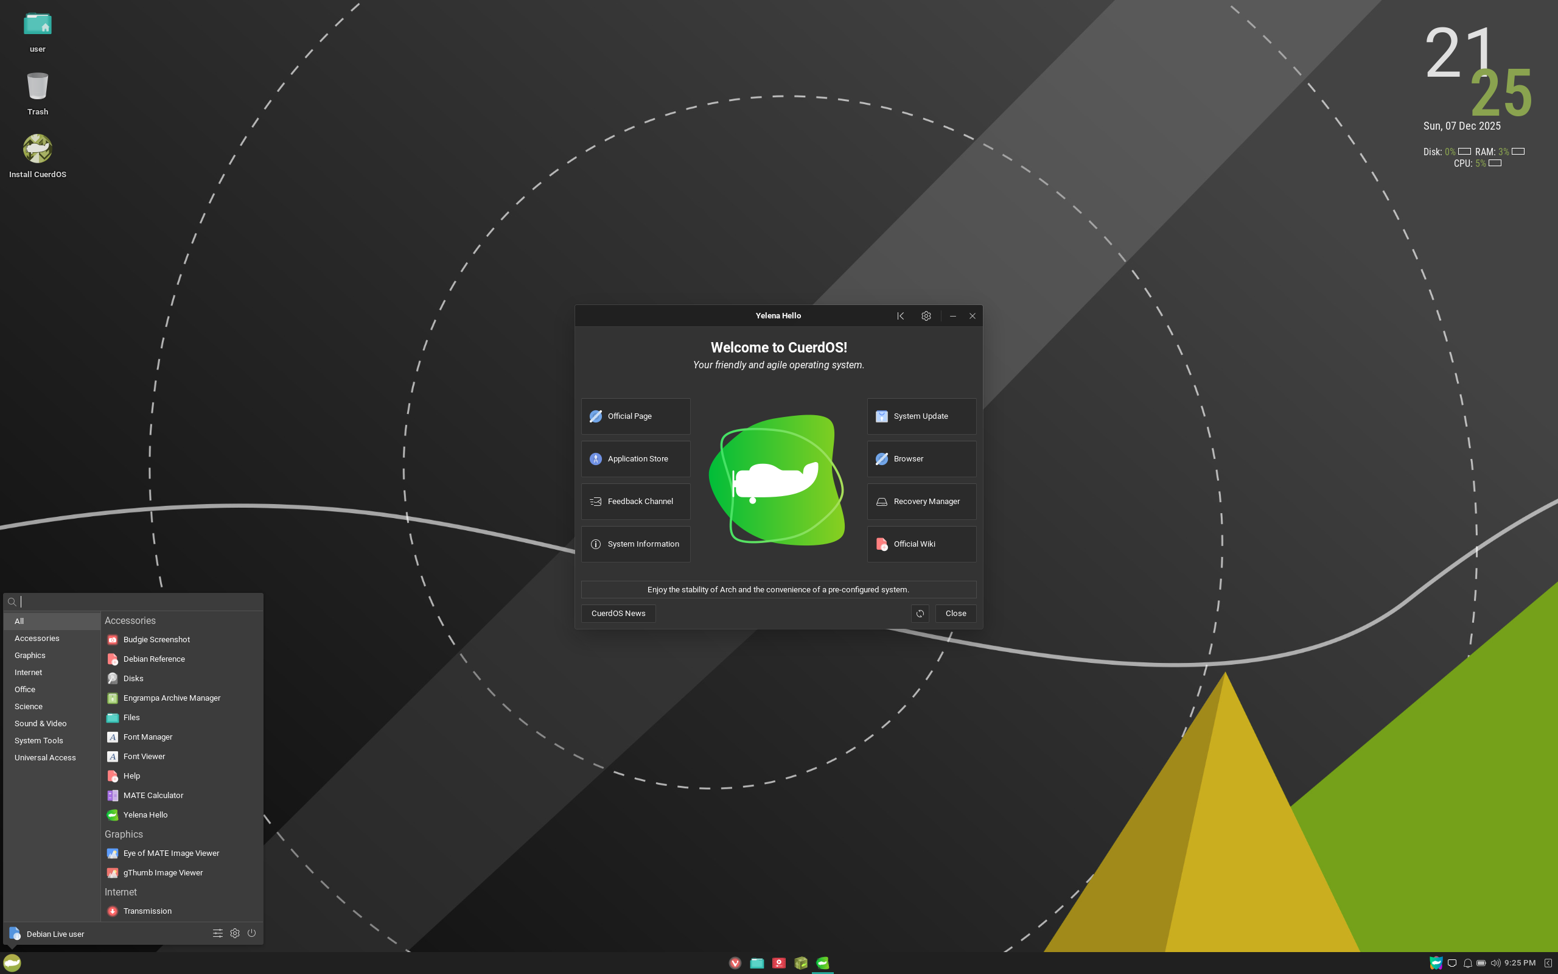This screenshot has width=1558, height=974.
Task: Click the gear settings icon in Yelena Hello titlebar
Action: pos(926,316)
